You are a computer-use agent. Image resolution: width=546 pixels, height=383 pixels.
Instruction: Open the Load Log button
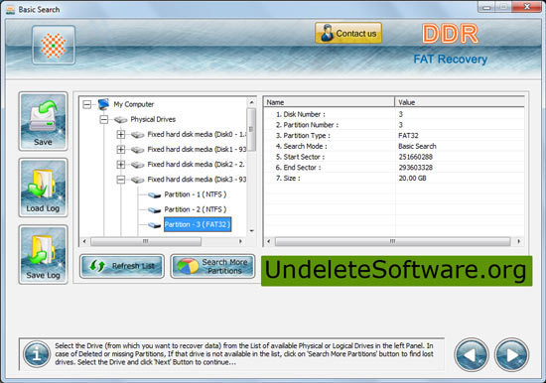tap(43, 188)
